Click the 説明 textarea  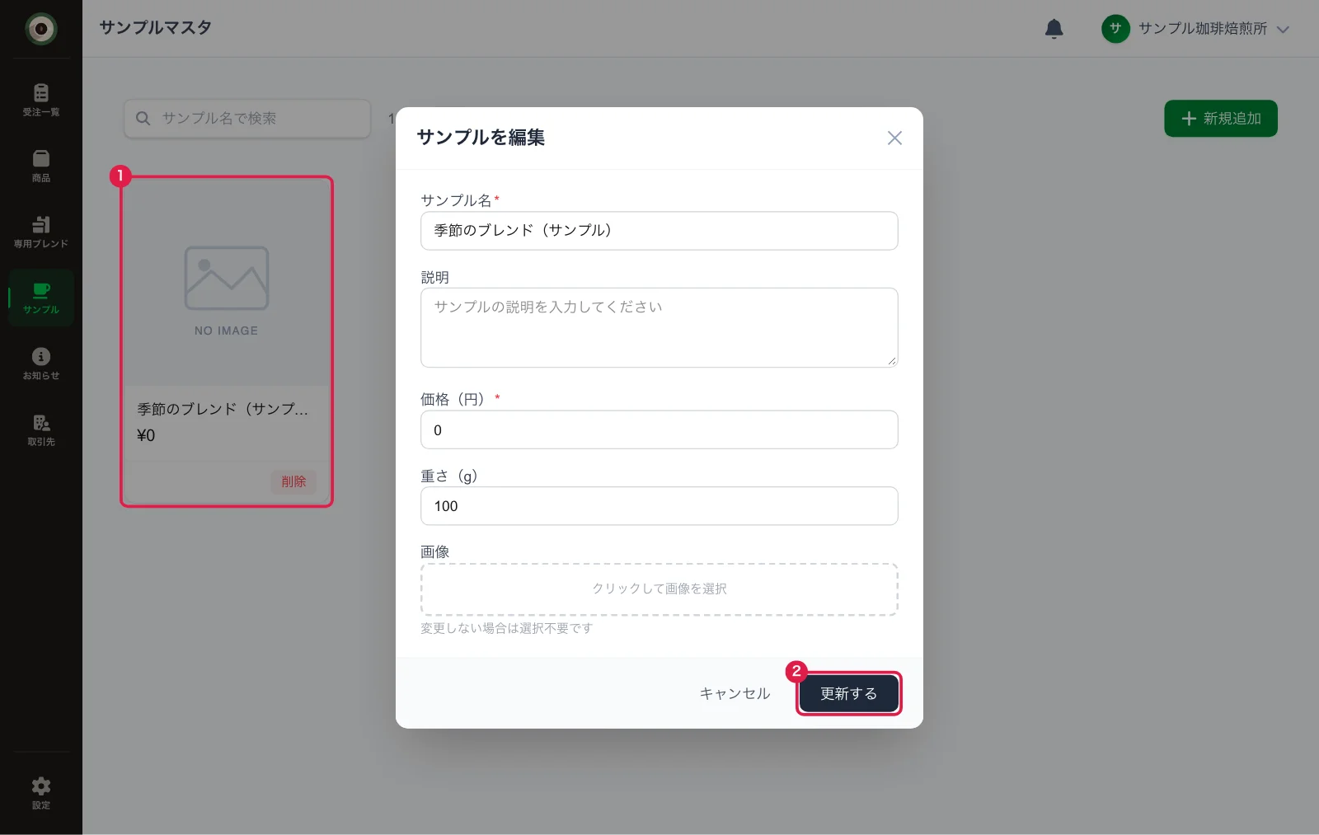tap(659, 327)
